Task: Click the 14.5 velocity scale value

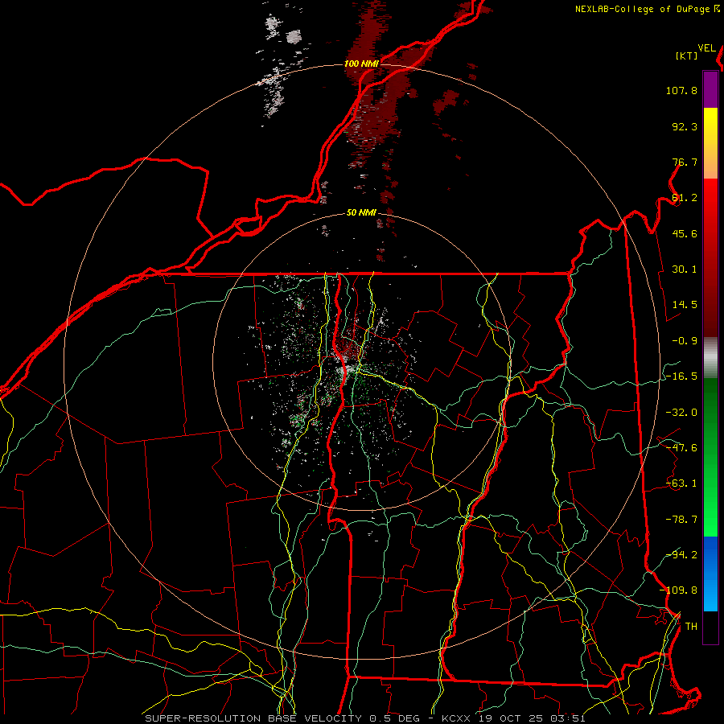Action: point(685,305)
